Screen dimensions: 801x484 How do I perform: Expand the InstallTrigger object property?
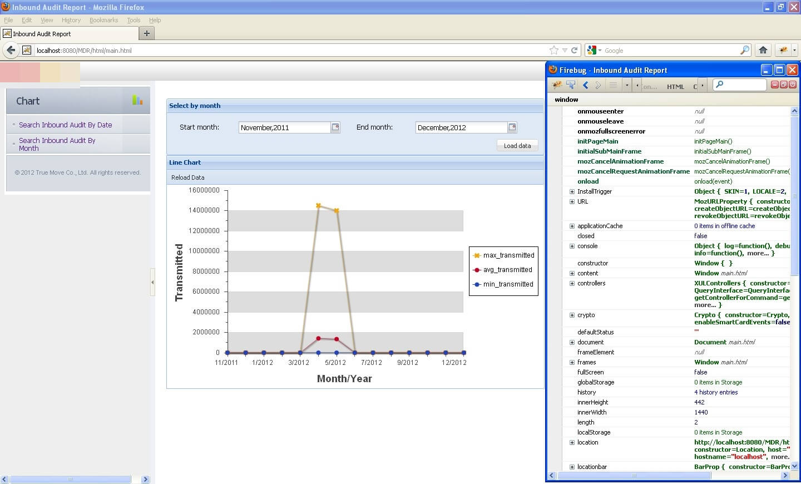(572, 191)
